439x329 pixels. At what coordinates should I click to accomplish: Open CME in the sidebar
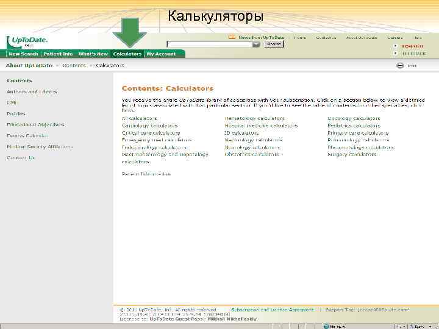coord(11,103)
